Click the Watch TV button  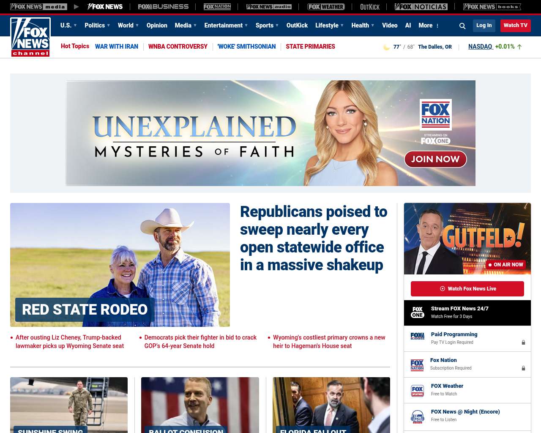(x=516, y=25)
